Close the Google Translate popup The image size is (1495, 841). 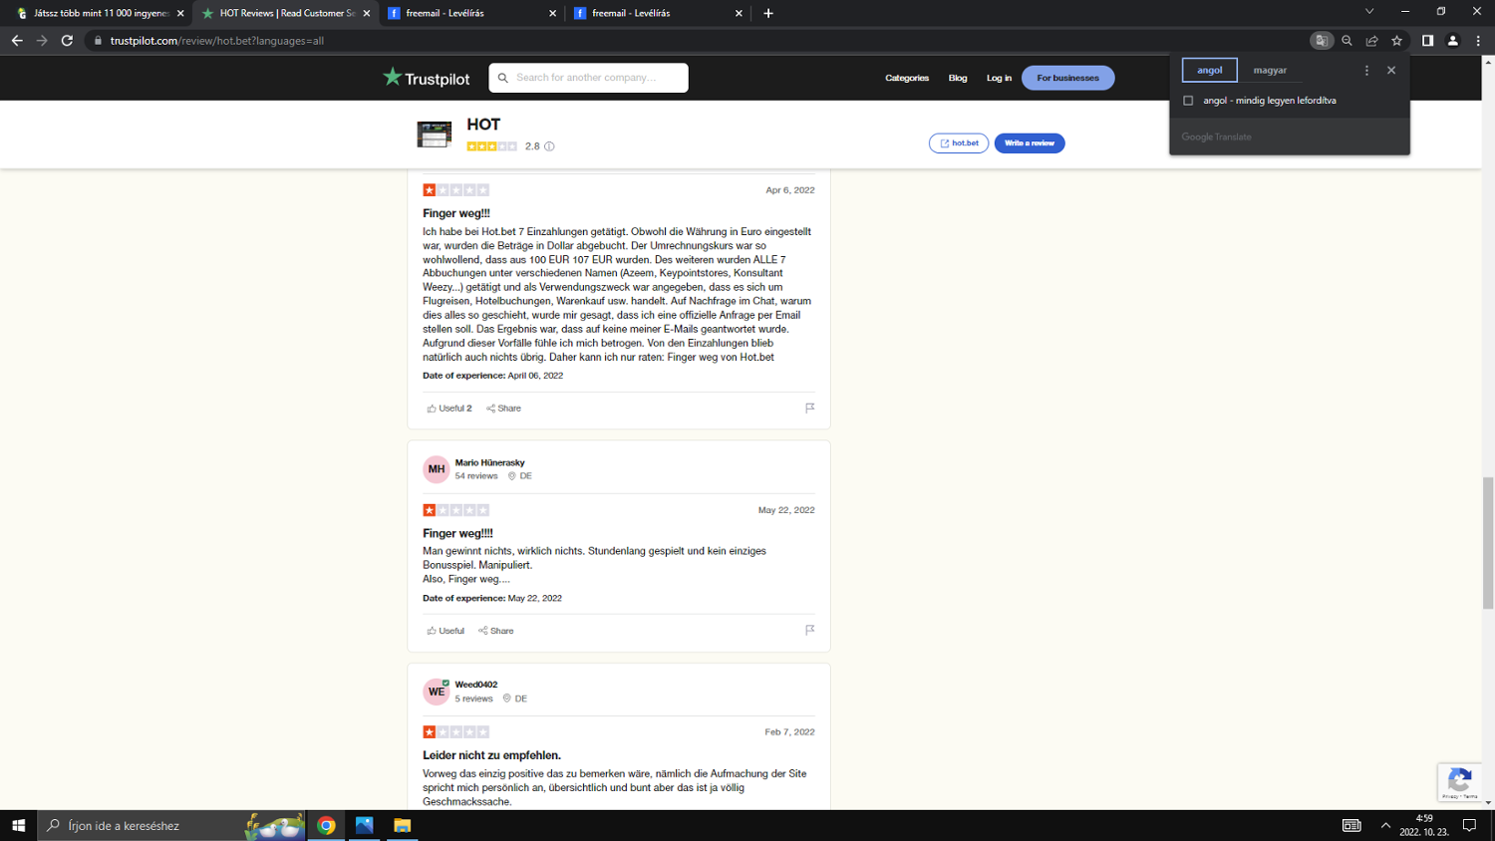tap(1391, 71)
